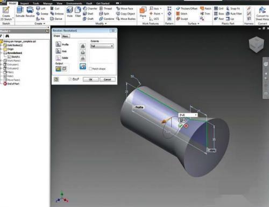Click Cancel button in Revolve dialog
269x207 pixels.
tap(107, 80)
